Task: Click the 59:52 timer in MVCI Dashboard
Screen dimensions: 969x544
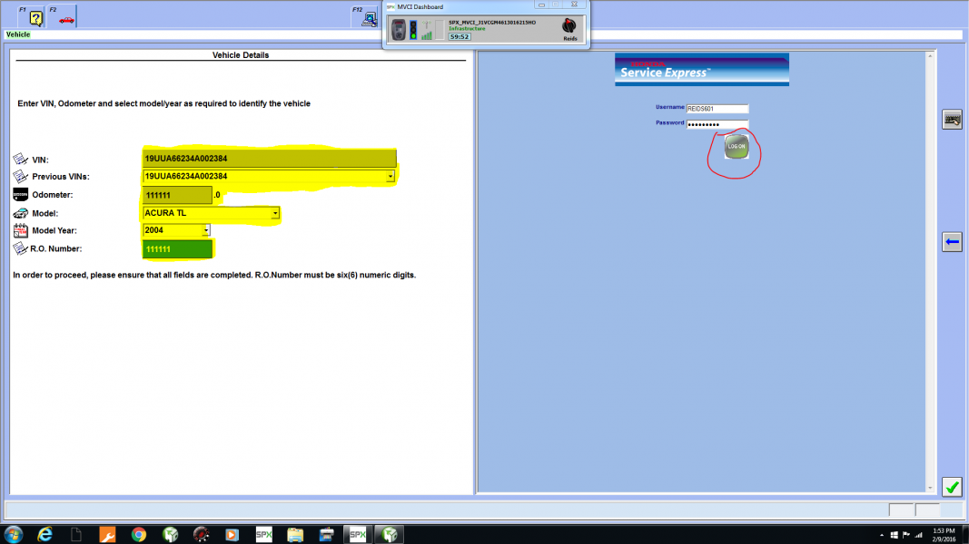Action: pyautogui.click(x=460, y=37)
